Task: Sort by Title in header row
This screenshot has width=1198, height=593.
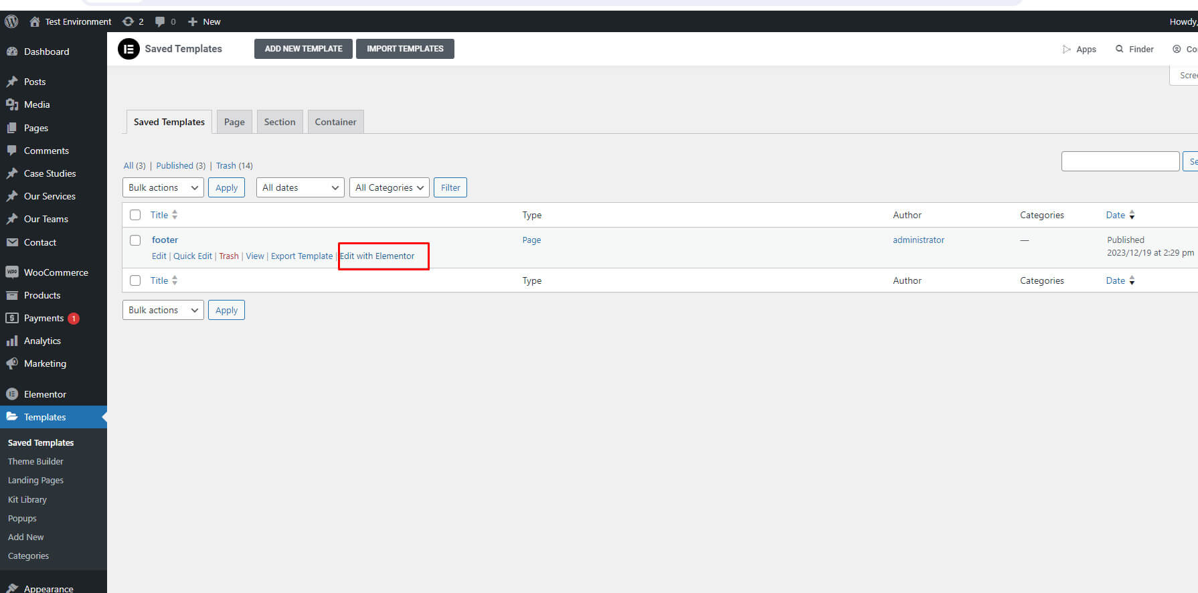Action: 164,215
